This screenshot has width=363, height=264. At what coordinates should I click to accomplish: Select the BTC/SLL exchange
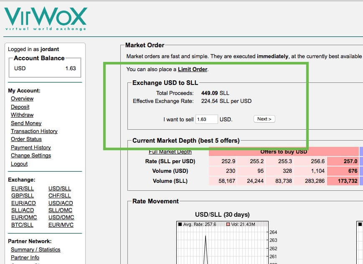[x=22, y=225]
